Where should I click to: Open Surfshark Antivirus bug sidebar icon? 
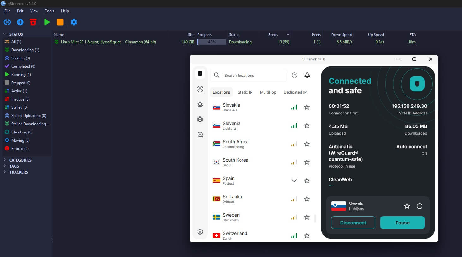click(200, 119)
